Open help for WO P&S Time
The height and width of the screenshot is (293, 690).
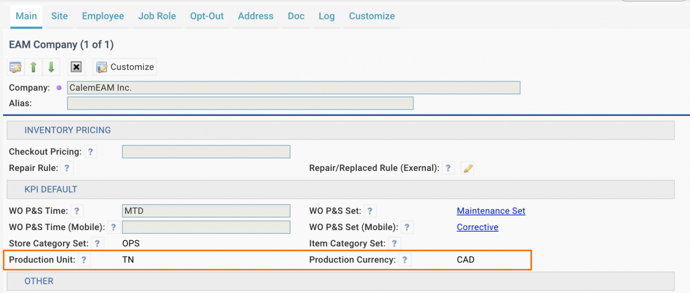[77, 211]
